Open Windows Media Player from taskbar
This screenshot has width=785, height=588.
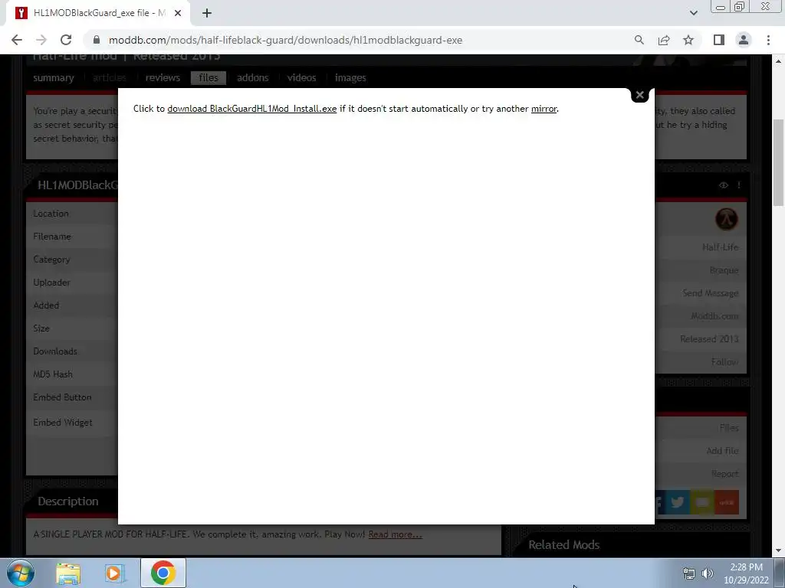tap(115, 573)
